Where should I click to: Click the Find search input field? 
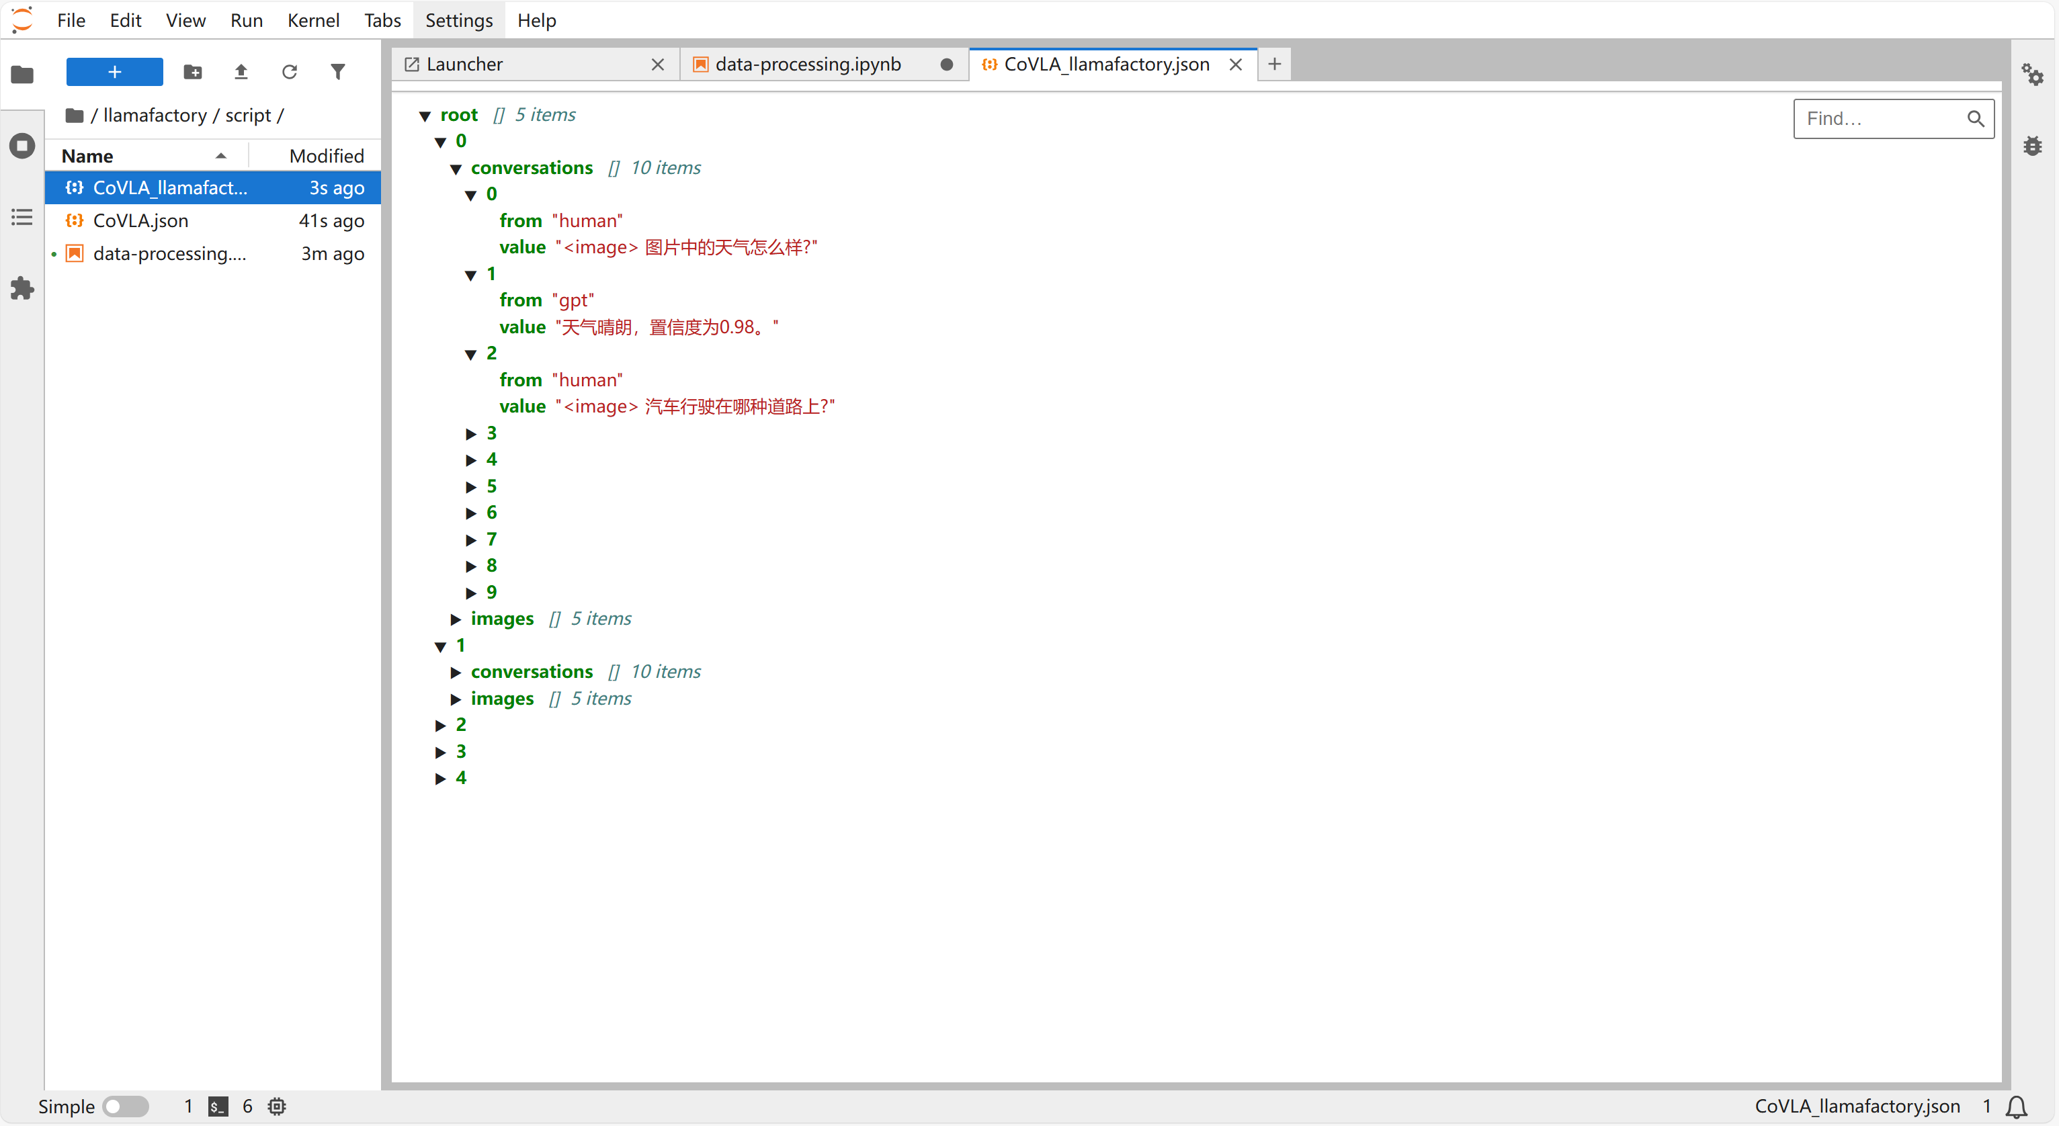(x=1878, y=119)
